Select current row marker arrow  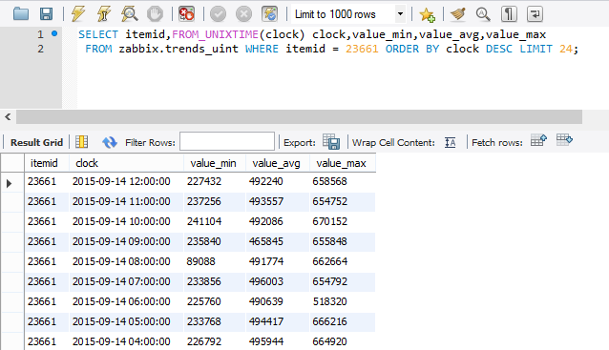coord(9,183)
